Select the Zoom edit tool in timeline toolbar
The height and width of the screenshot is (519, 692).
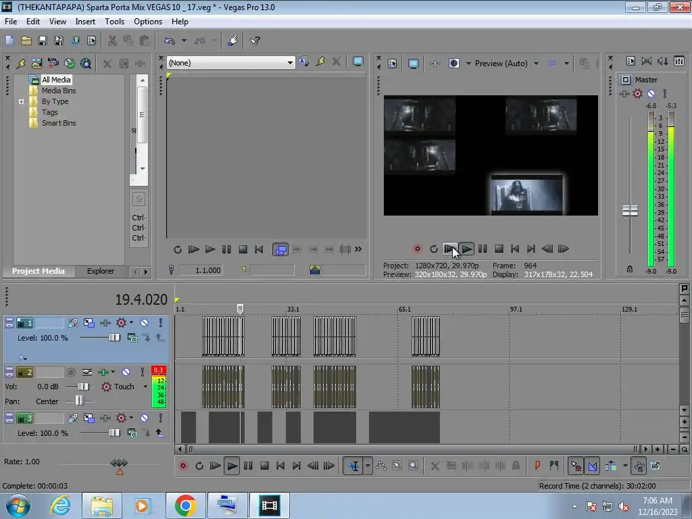point(413,466)
